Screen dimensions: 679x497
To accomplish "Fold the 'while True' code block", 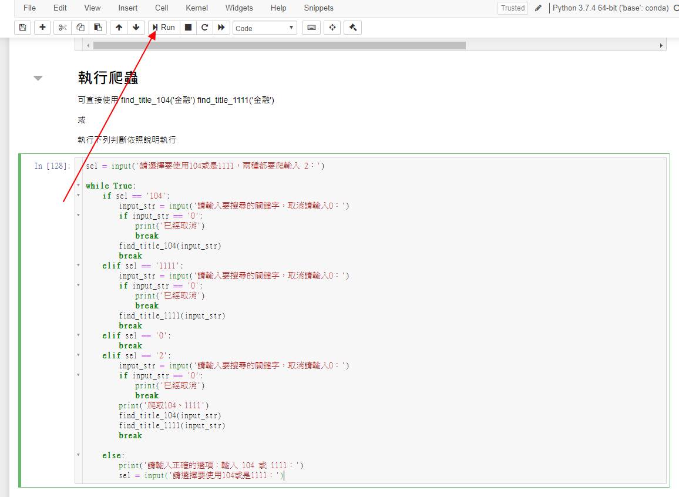I will 78,186.
